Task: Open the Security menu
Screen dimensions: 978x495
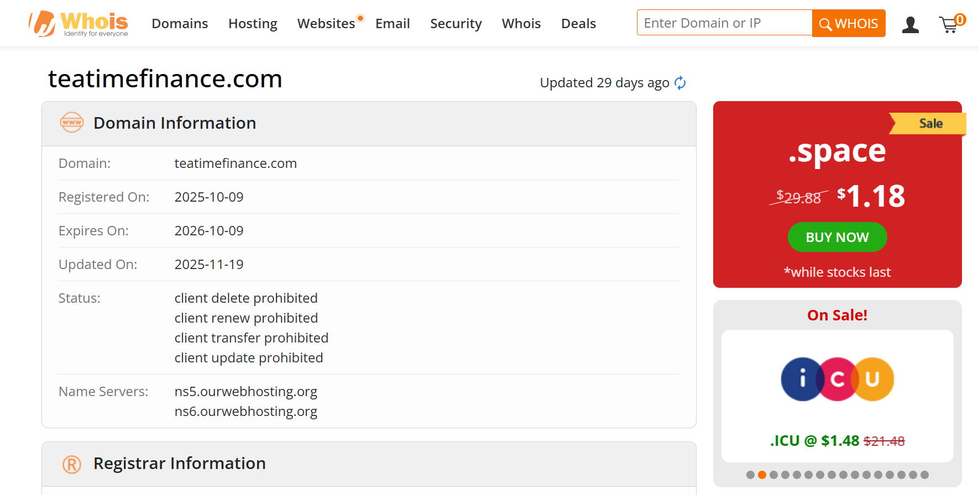Action: 456,24
